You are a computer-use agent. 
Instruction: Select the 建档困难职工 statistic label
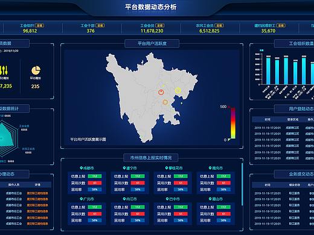click(x=264, y=25)
